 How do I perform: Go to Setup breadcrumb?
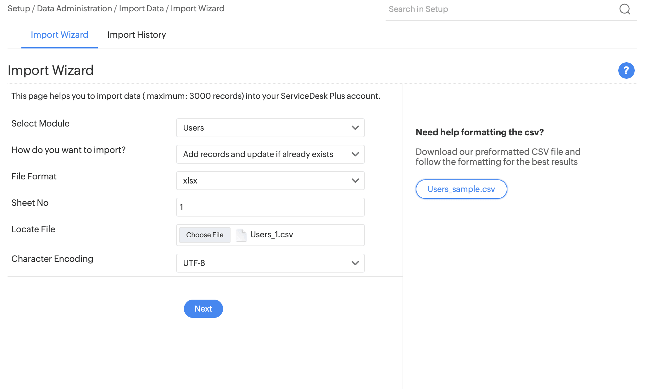[19, 8]
